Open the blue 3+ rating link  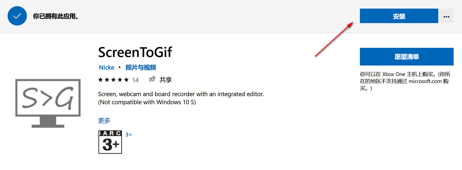coord(128,135)
